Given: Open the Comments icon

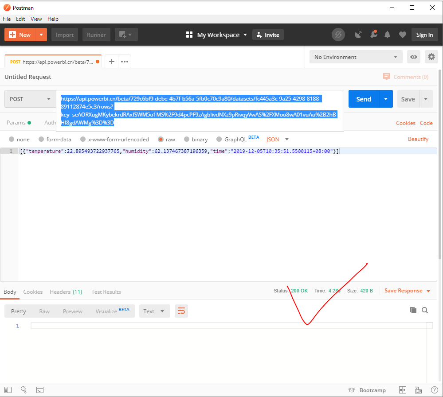Looking at the screenshot, I should (387, 77).
